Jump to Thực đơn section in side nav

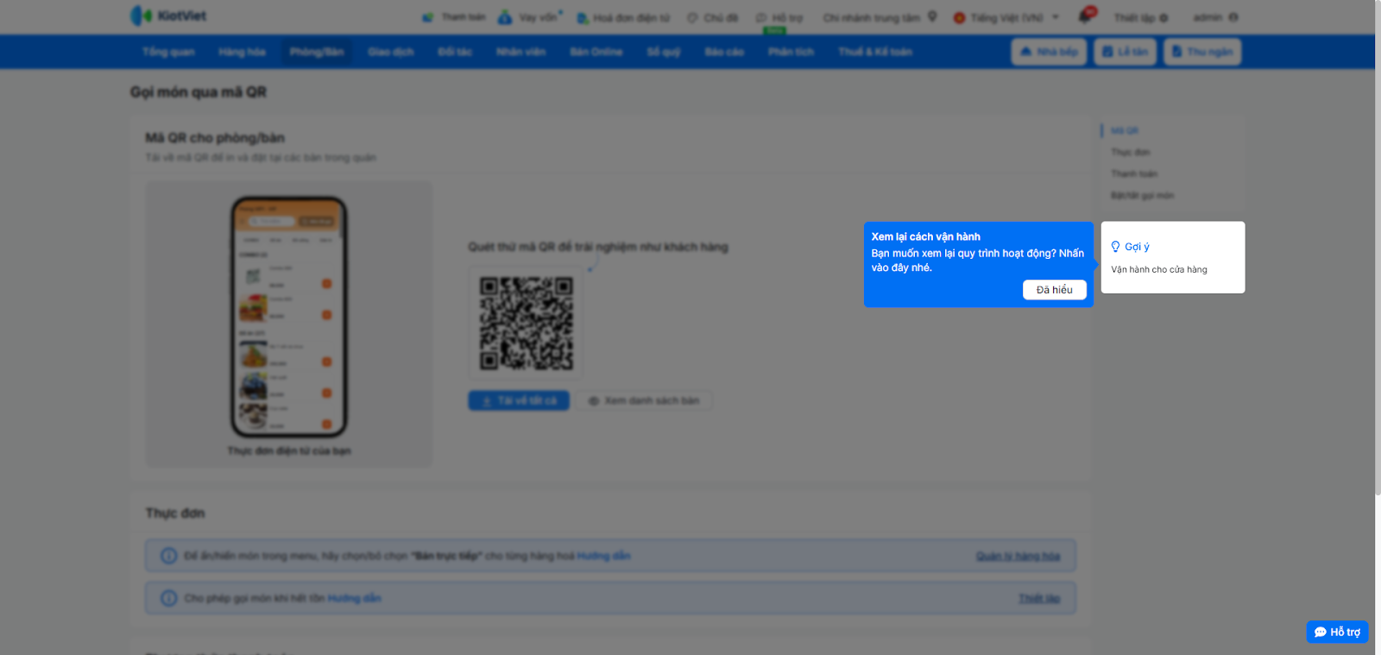[x=1131, y=153]
